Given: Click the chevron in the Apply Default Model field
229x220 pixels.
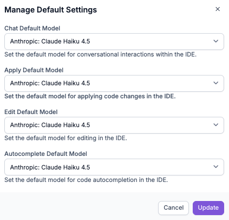Looking at the screenshot, I should pos(216,83).
